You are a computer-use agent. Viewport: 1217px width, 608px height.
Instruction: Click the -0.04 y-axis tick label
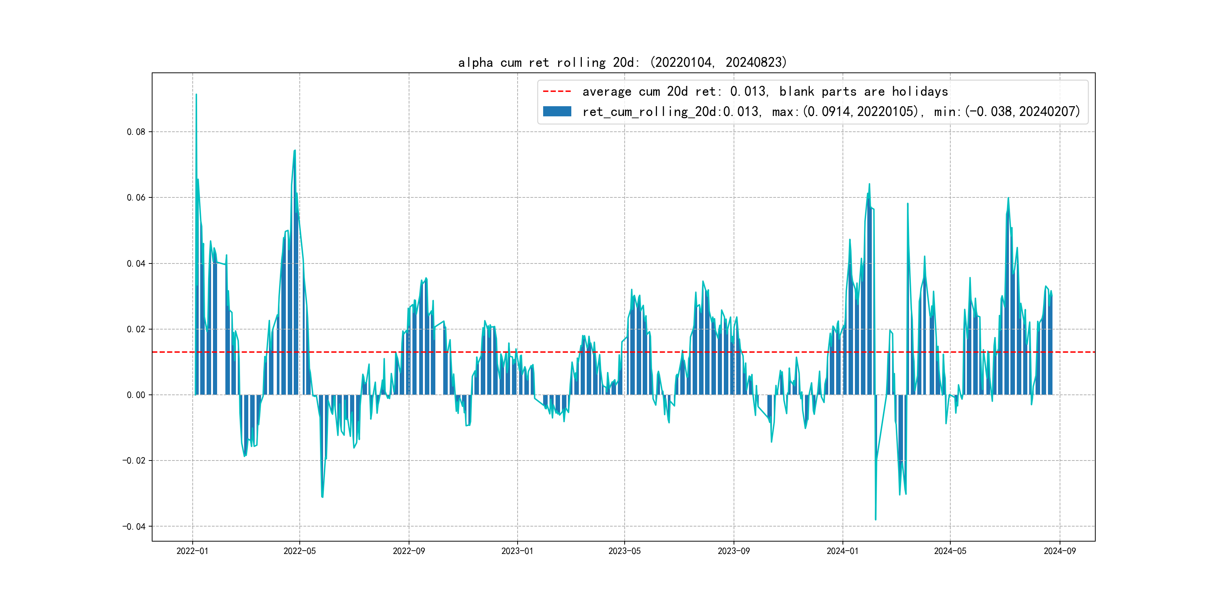click(x=134, y=526)
